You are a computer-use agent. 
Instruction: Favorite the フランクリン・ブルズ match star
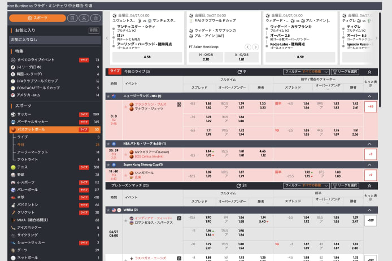tap(125, 107)
